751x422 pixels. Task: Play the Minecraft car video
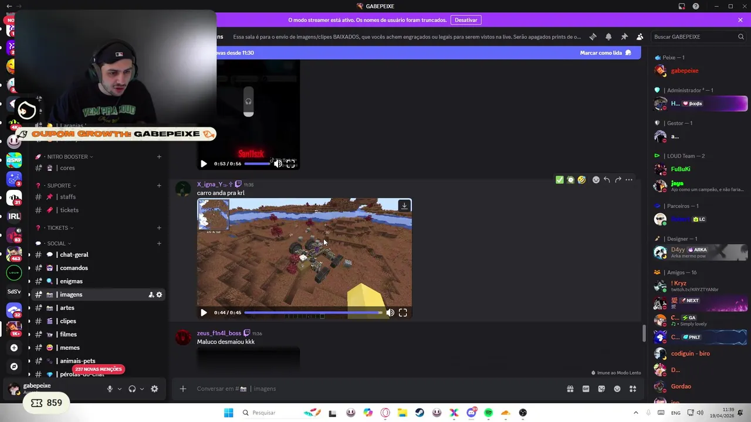pyautogui.click(x=204, y=313)
